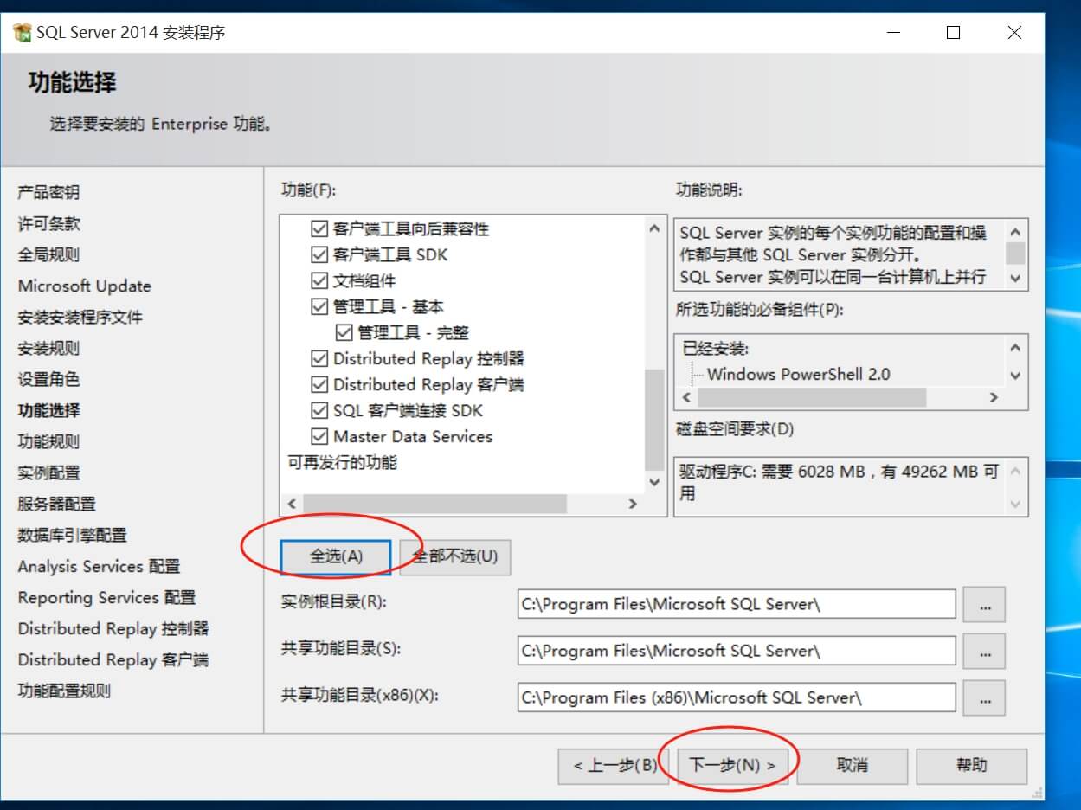The width and height of the screenshot is (1081, 810).
Task: Uncheck Distributed Replay 控制器 checkbox
Action: [319, 359]
